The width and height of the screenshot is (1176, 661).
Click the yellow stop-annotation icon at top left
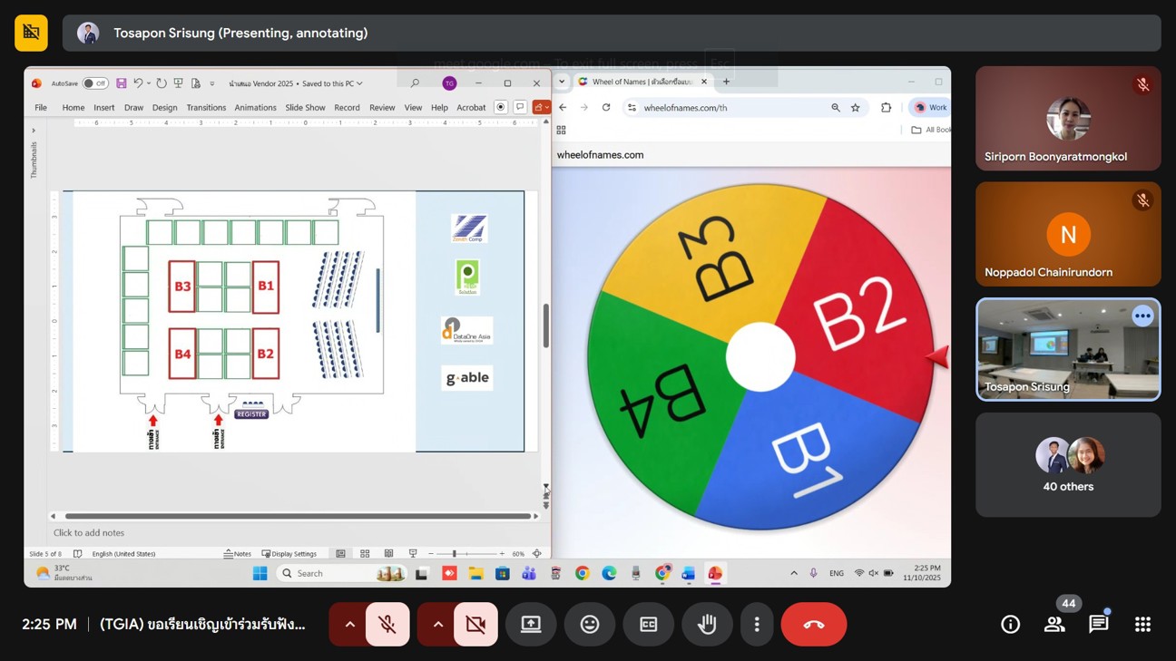pyautogui.click(x=31, y=33)
